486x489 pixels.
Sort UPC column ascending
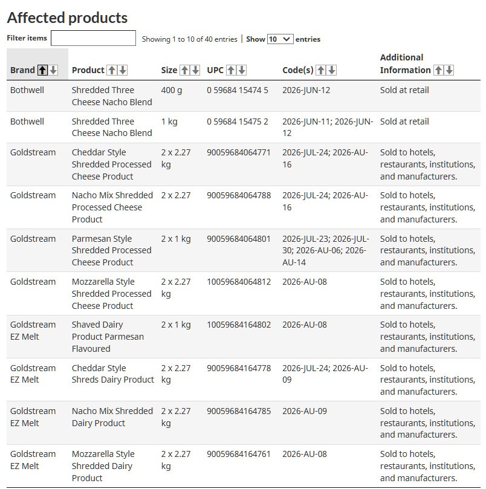click(x=231, y=70)
